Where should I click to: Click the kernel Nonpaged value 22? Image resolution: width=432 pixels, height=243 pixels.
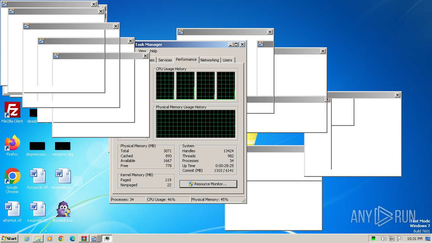(x=169, y=185)
